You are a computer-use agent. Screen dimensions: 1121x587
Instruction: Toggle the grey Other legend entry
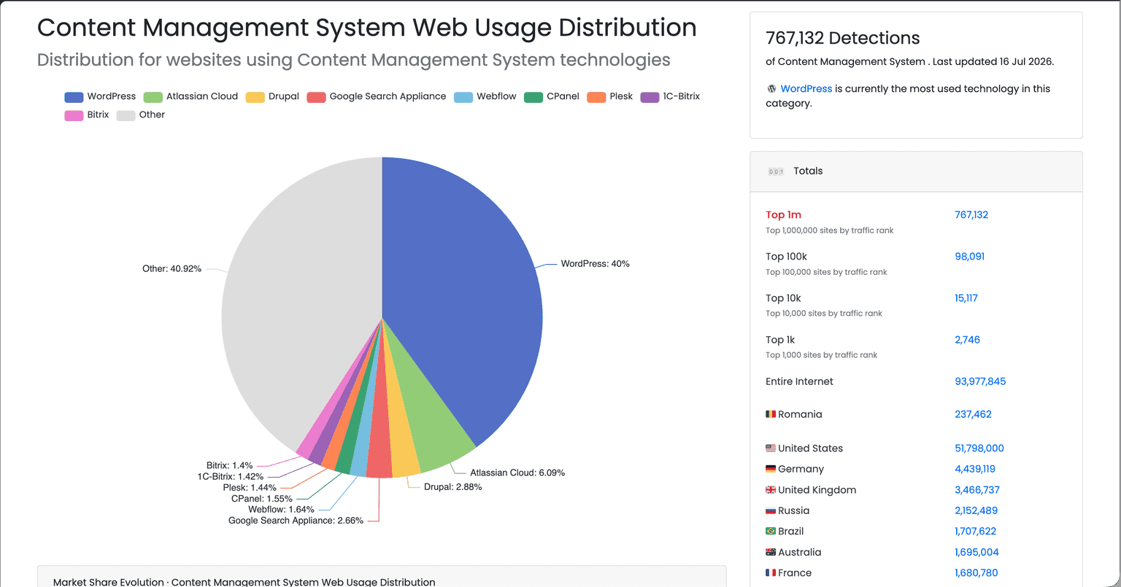(x=141, y=114)
